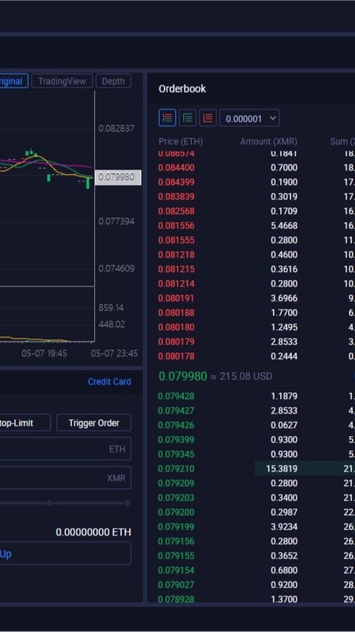Focus the XMR amount input field
This screenshot has height=632, width=355.
65,478
